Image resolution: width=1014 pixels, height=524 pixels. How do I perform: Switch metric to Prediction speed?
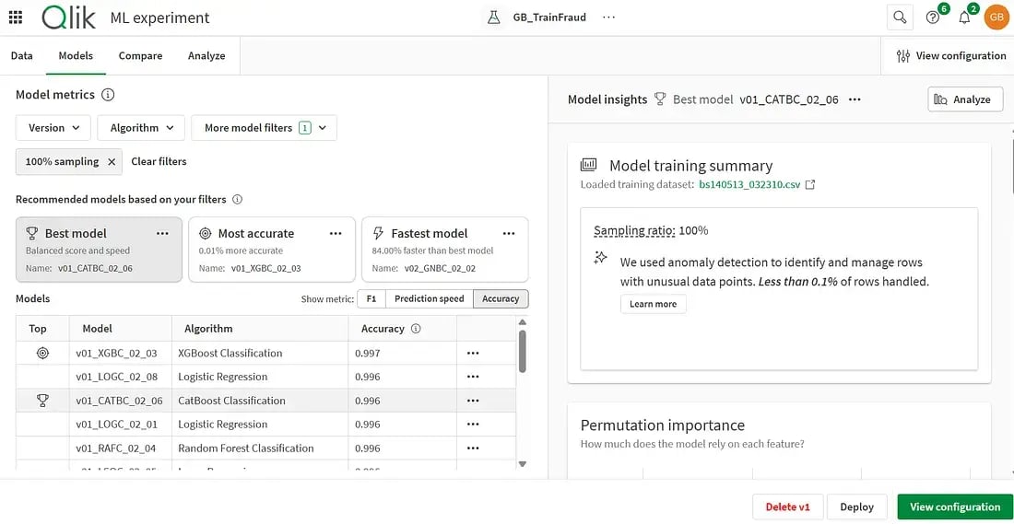(429, 298)
